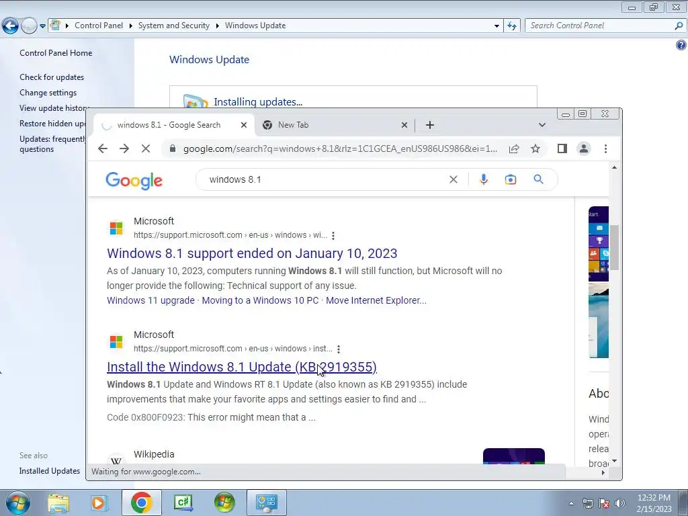
Task: Follow the Move Internet Explorer sublink
Action: pyautogui.click(x=376, y=300)
